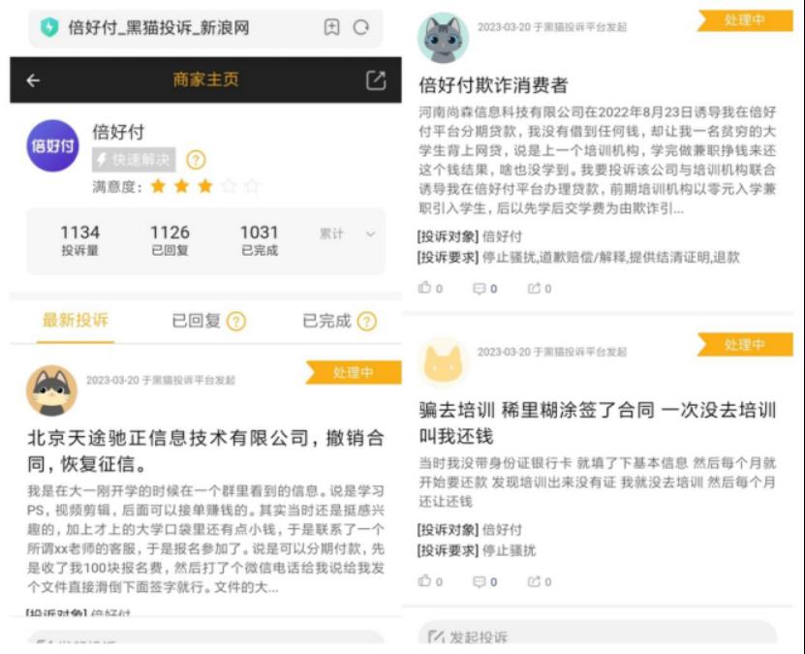805x654 pixels.
Task: Click the address bar page title
Action: tap(159, 27)
